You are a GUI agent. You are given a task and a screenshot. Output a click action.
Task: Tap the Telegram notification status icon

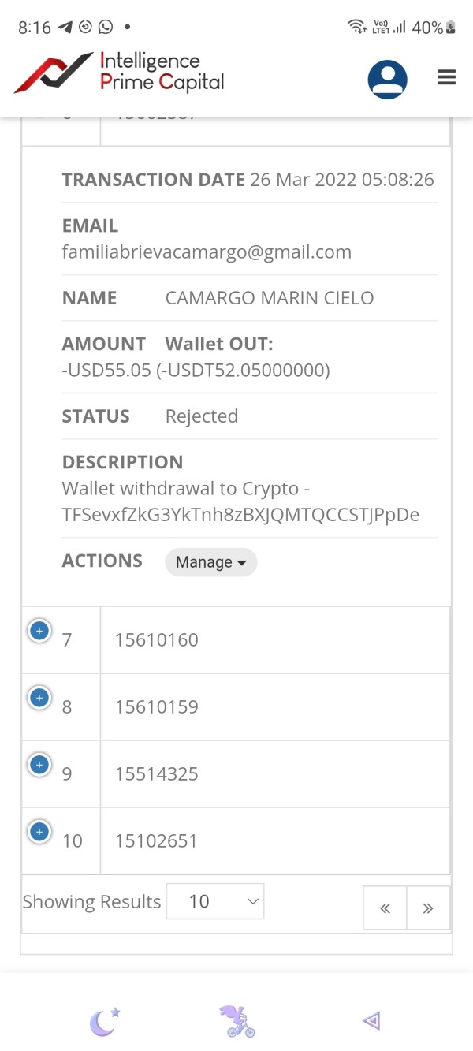tap(65, 27)
